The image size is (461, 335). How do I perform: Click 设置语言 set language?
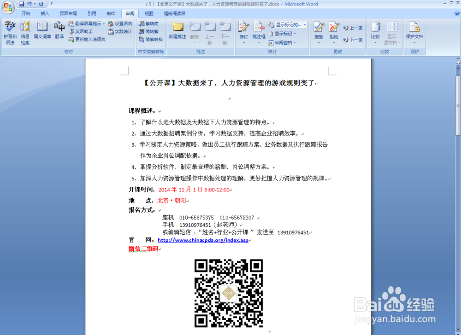pyautogui.click(x=120, y=23)
